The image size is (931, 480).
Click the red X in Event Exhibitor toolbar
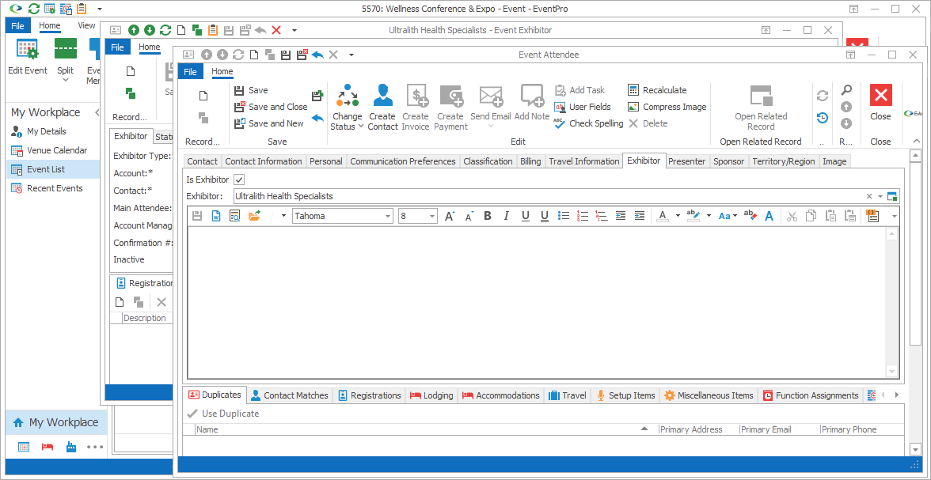pyautogui.click(x=276, y=30)
